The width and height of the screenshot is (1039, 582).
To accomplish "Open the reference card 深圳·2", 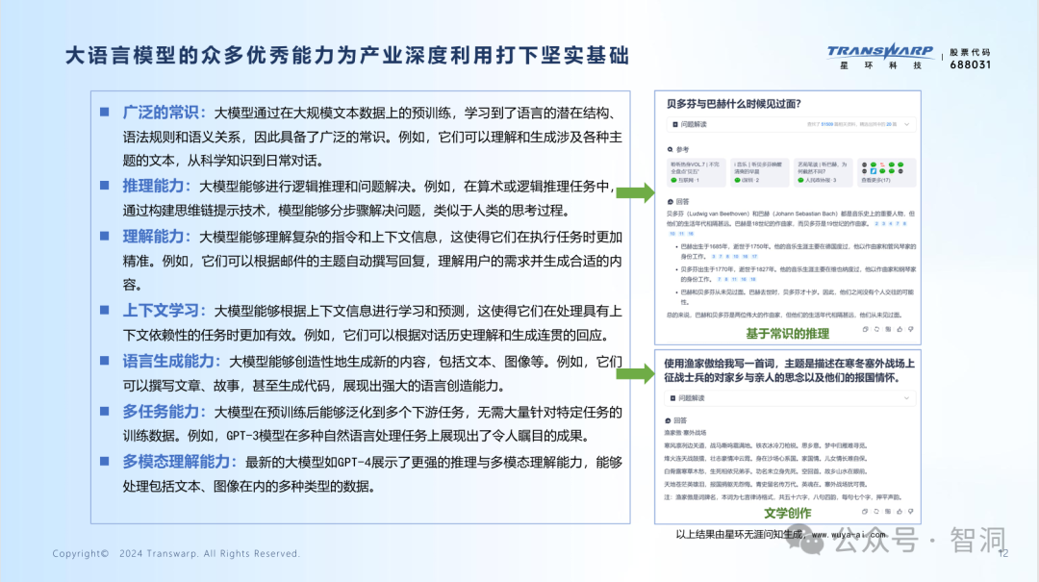I will [759, 172].
